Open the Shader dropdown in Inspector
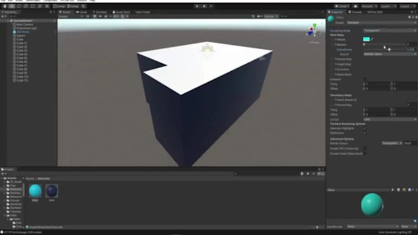This screenshot has width=418, height=235. 381,23
